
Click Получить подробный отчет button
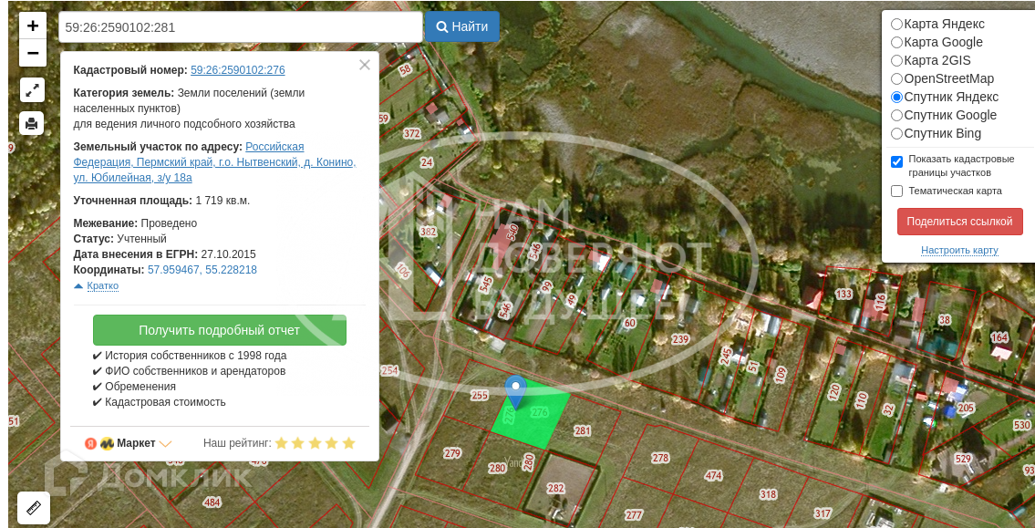pos(219,330)
